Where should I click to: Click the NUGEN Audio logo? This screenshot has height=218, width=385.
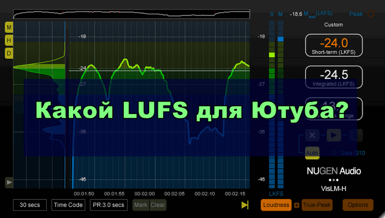(334, 171)
